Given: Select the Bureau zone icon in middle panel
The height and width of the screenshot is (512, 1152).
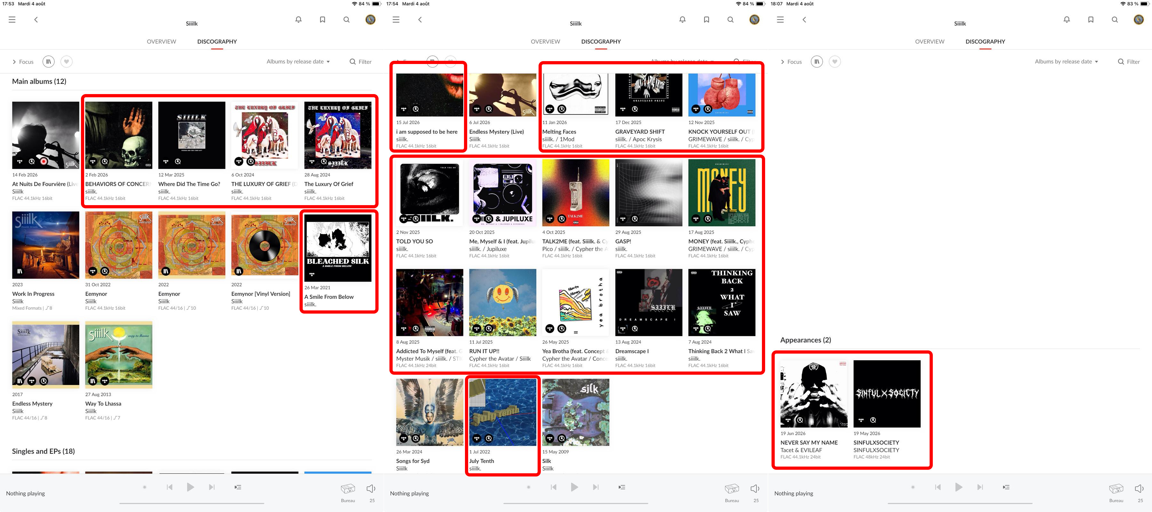Looking at the screenshot, I should (732, 488).
